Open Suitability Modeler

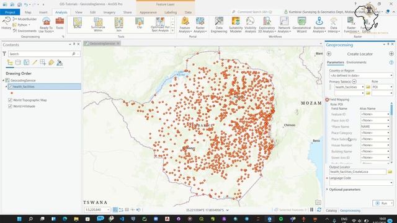tap(236, 25)
